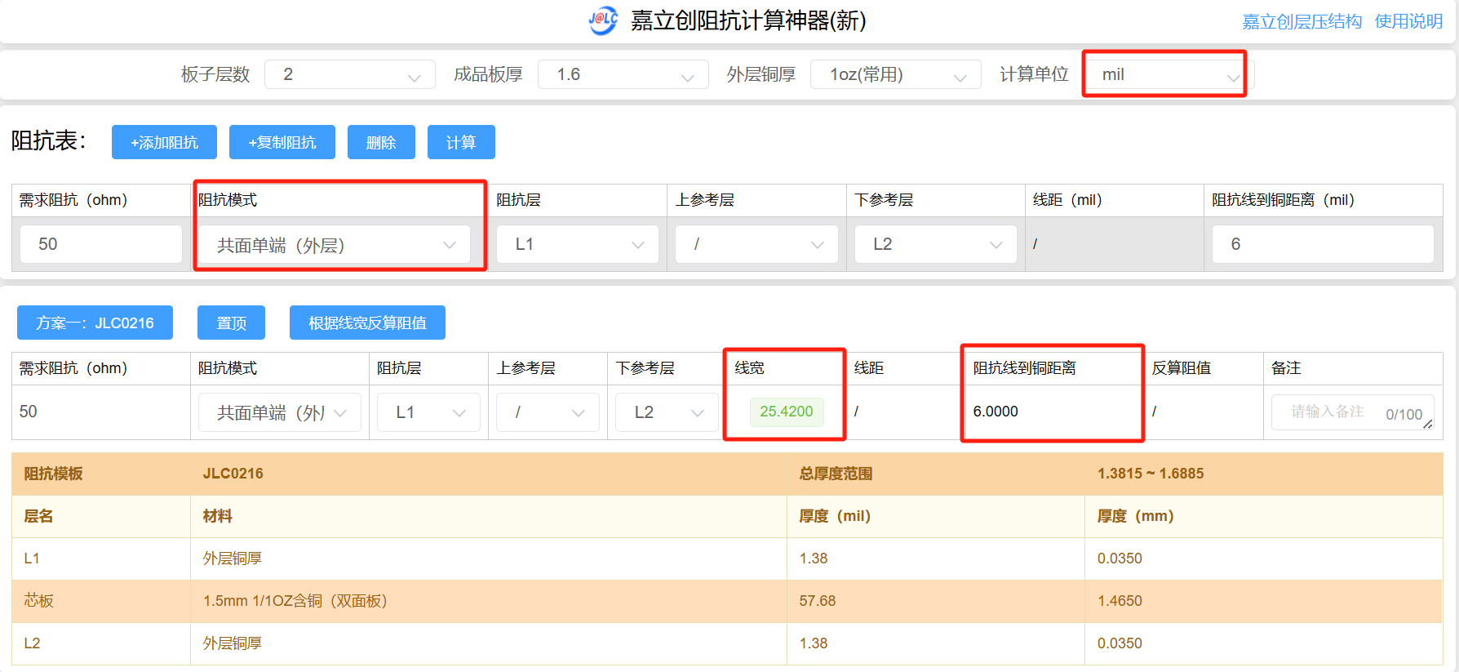
Task: Click the 删除 button
Action: tap(381, 142)
